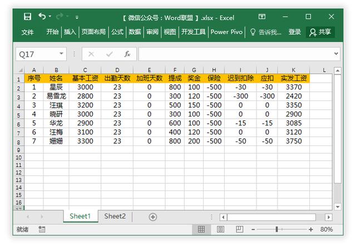The image size is (356, 247).
Task: Click zoom out minus button
Action: point(253,229)
